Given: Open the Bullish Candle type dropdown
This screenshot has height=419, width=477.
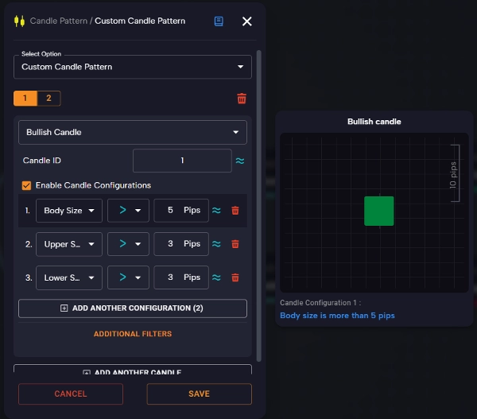Looking at the screenshot, I should pos(133,132).
